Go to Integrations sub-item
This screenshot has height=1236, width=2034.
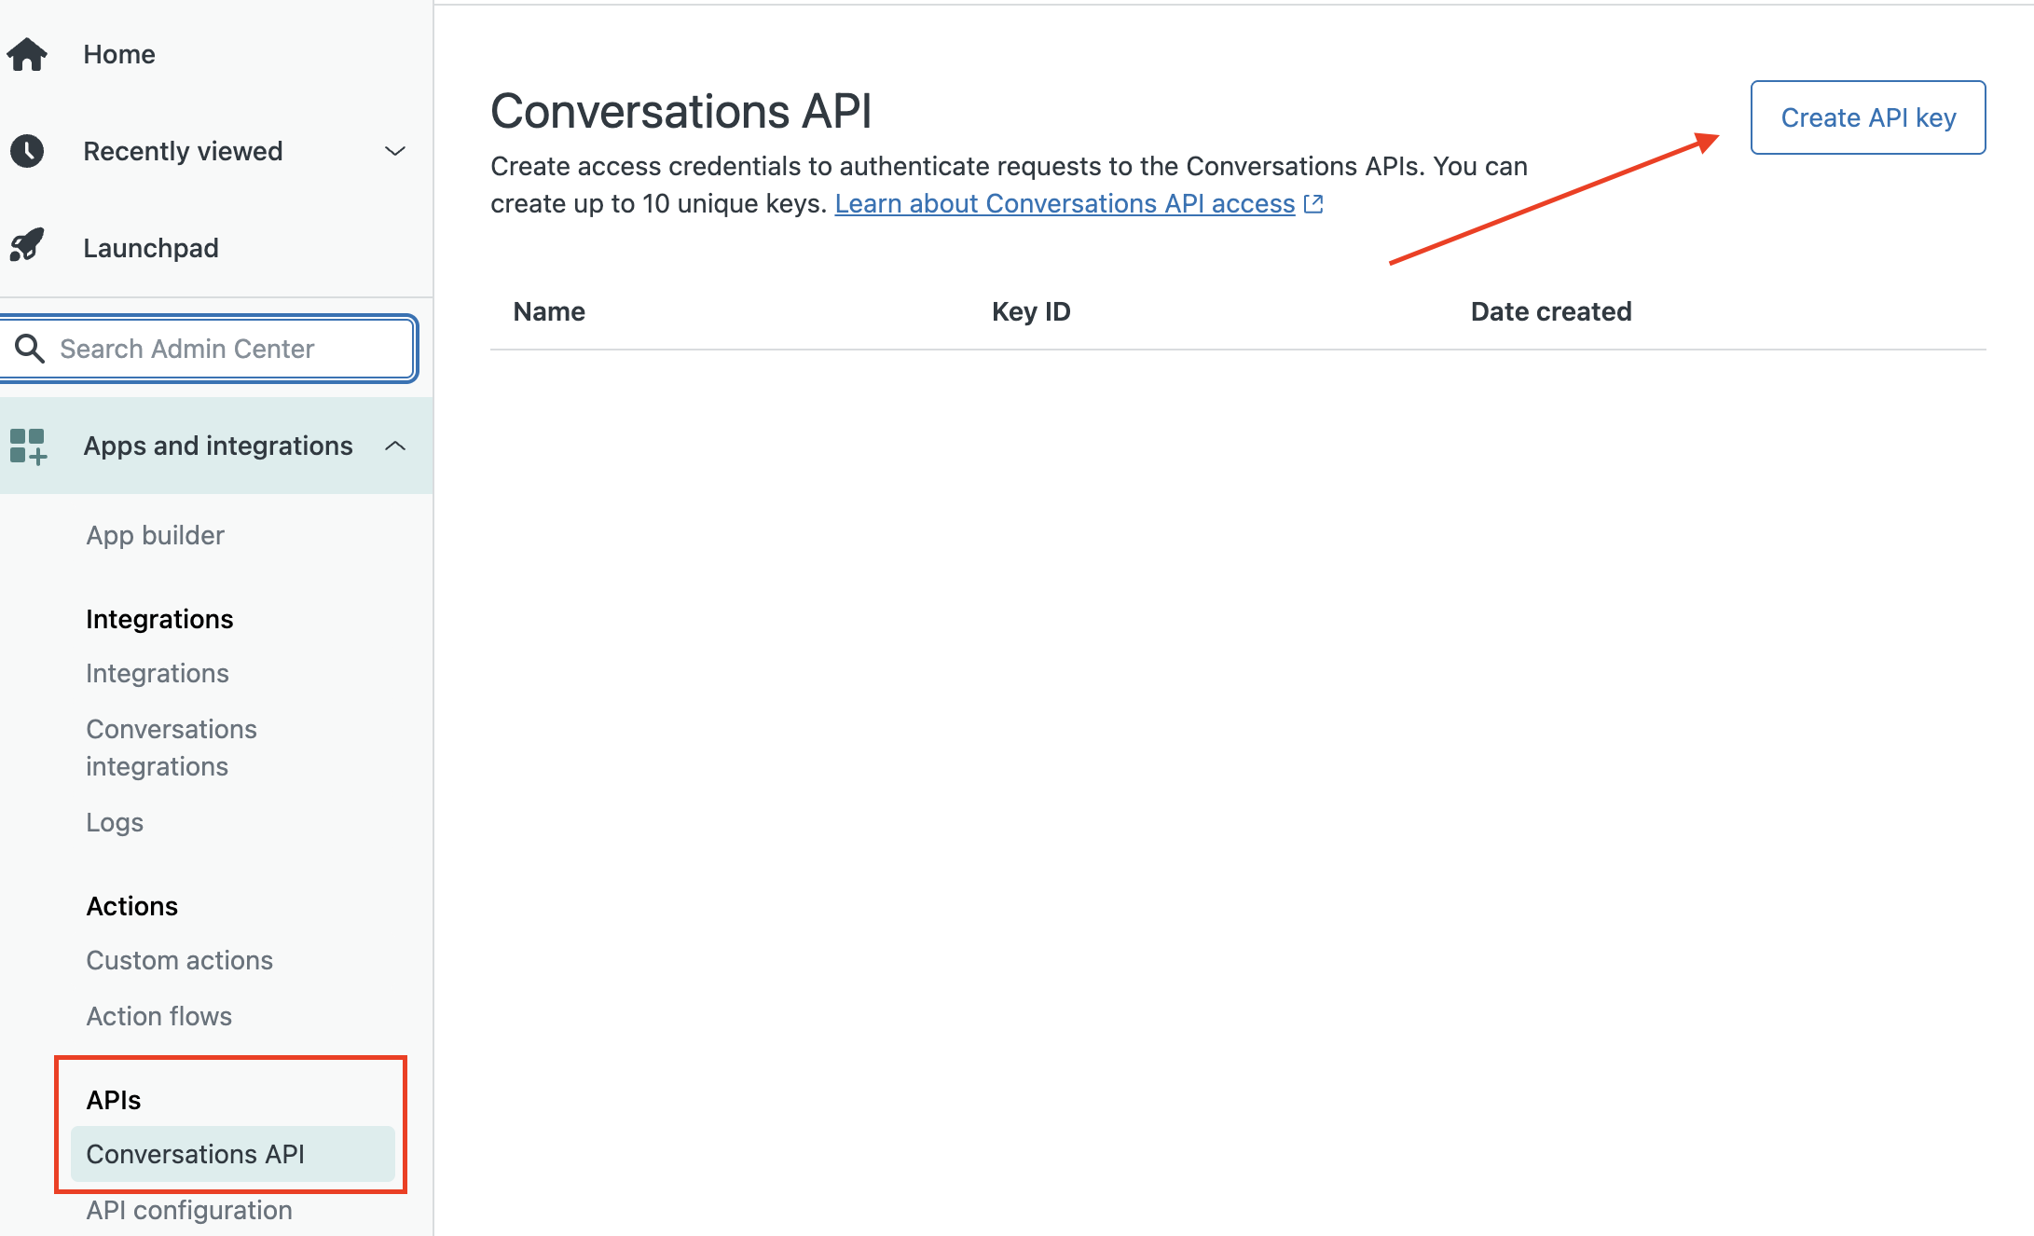[x=158, y=673]
